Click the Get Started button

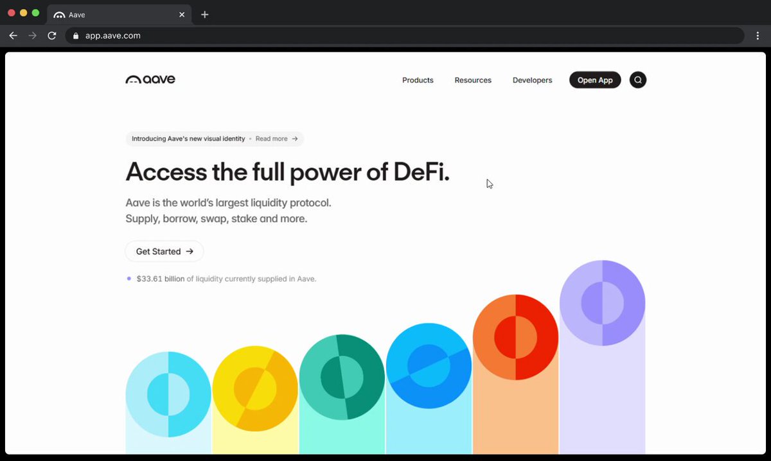[x=164, y=251]
